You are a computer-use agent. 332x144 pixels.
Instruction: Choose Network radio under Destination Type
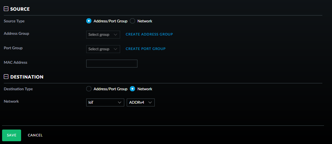click(x=132, y=89)
